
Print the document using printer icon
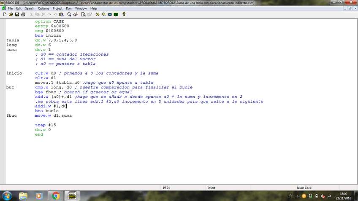point(23,14)
